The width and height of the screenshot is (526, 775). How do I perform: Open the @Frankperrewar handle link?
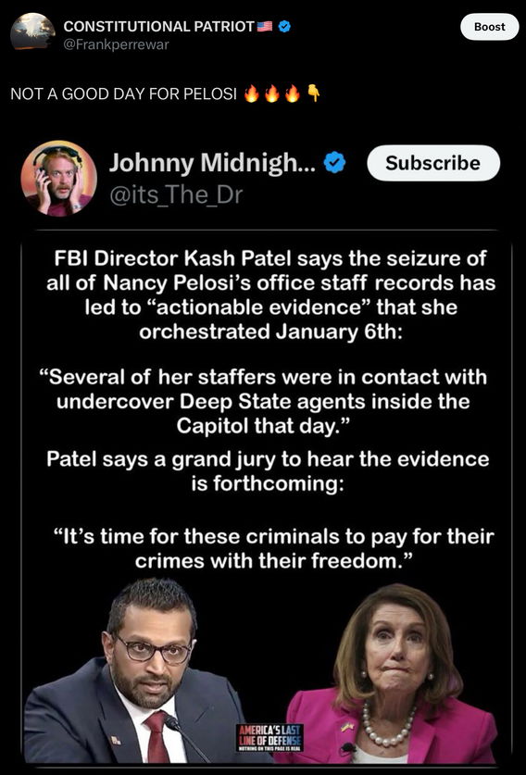116,44
